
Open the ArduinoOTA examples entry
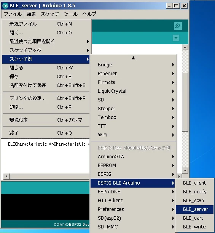click(x=133, y=157)
